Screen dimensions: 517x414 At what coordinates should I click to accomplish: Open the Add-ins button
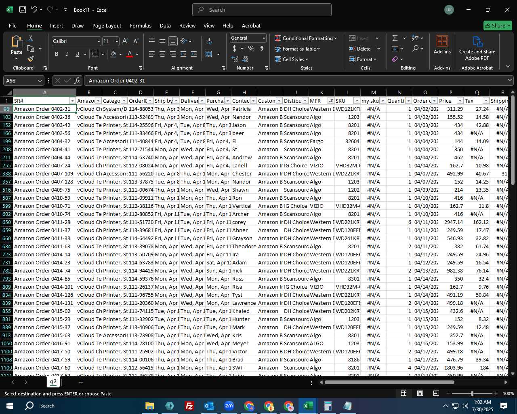(x=442, y=44)
